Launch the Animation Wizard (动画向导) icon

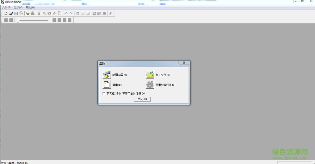click(107, 75)
